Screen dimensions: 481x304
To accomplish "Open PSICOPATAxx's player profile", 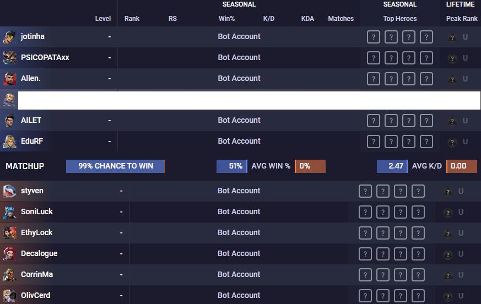I will click(45, 57).
